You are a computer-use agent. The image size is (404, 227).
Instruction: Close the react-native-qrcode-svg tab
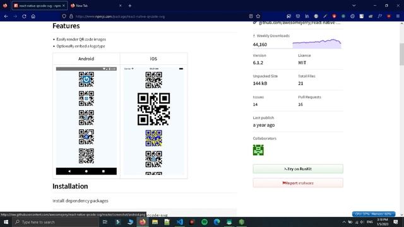(64, 6)
